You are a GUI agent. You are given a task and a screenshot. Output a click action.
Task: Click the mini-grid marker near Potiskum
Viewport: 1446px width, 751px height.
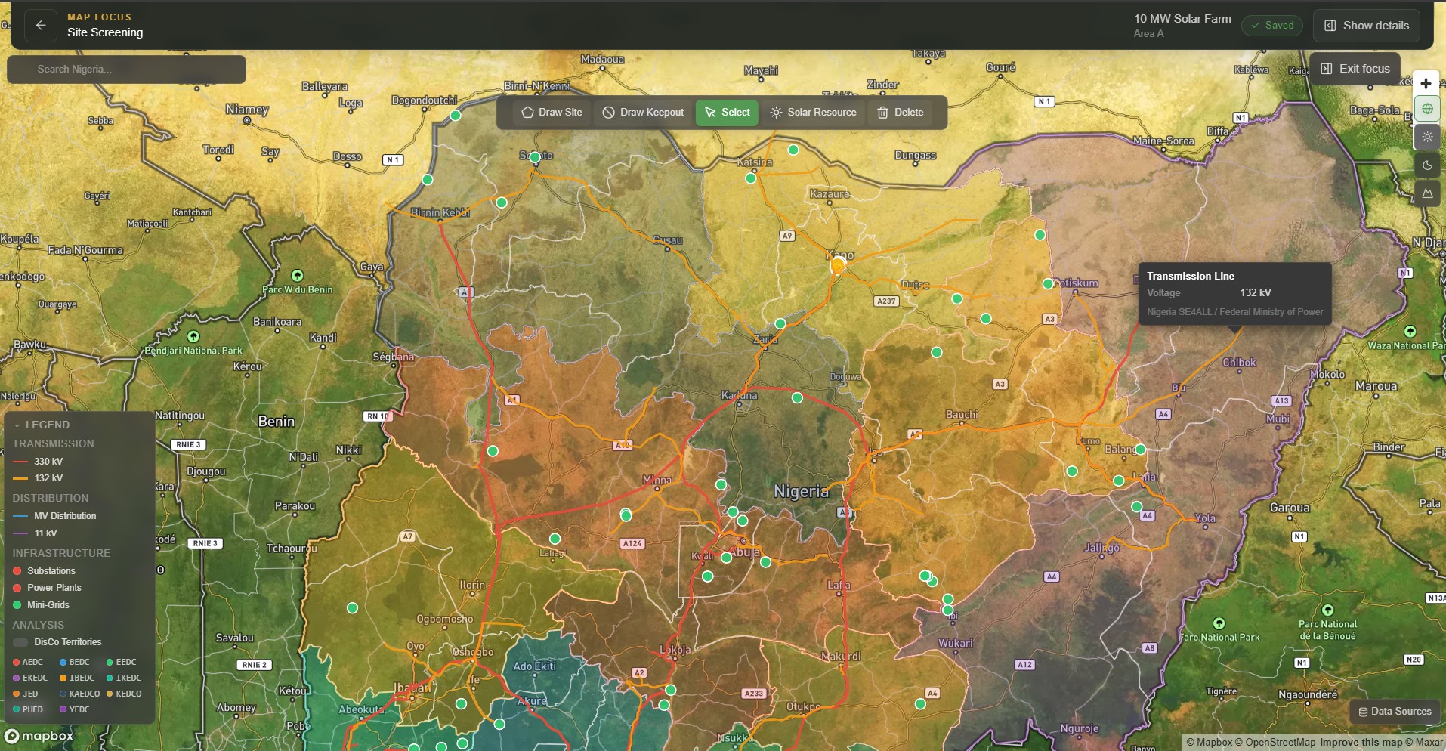[x=1048, y=284]
